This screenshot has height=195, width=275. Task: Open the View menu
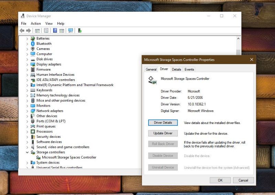(x=49, y=23)
